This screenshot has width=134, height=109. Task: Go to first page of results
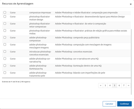coord(101,85)
